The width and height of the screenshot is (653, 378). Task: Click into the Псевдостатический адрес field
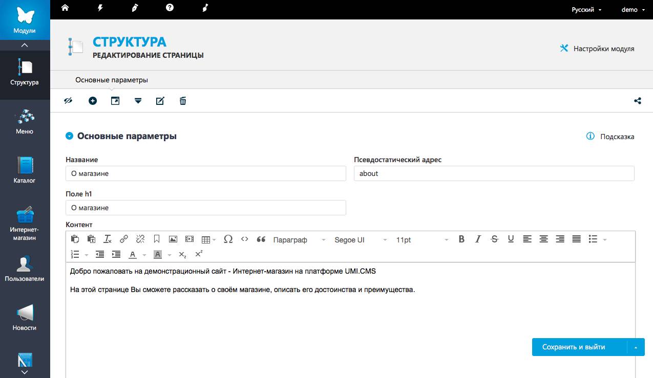pos(494,173)
